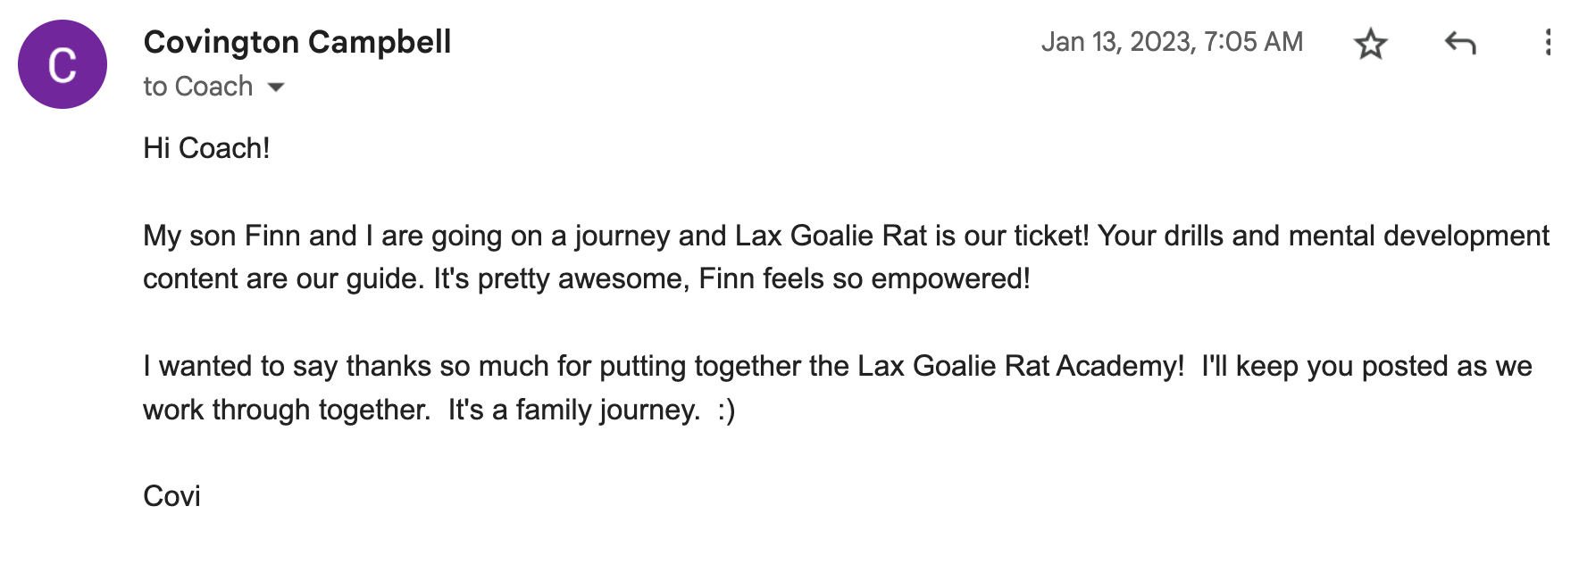This screenshot has width=1579, height=564.
Task: Click the sender name Covington Campbell
Action: tap(297, 42)
